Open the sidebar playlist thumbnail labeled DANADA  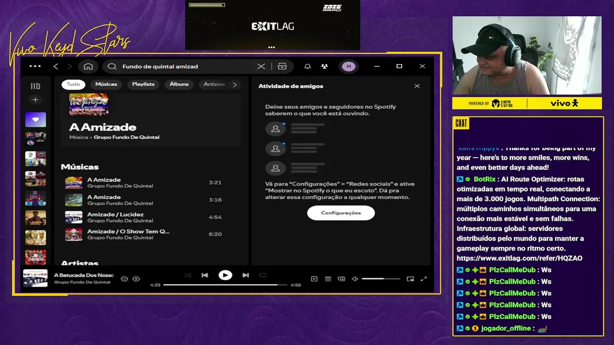pos(35,257)
